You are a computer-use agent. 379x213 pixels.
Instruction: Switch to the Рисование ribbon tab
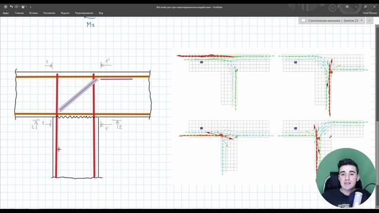point(49,13)
